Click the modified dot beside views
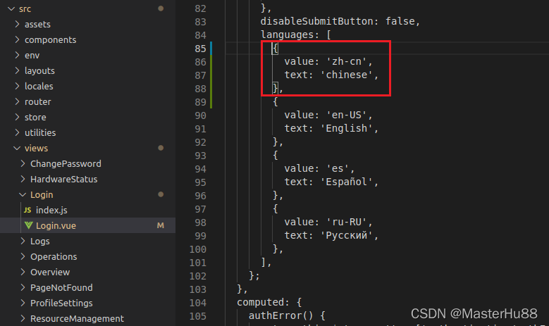Screen dimensions: 549x326 161,148
